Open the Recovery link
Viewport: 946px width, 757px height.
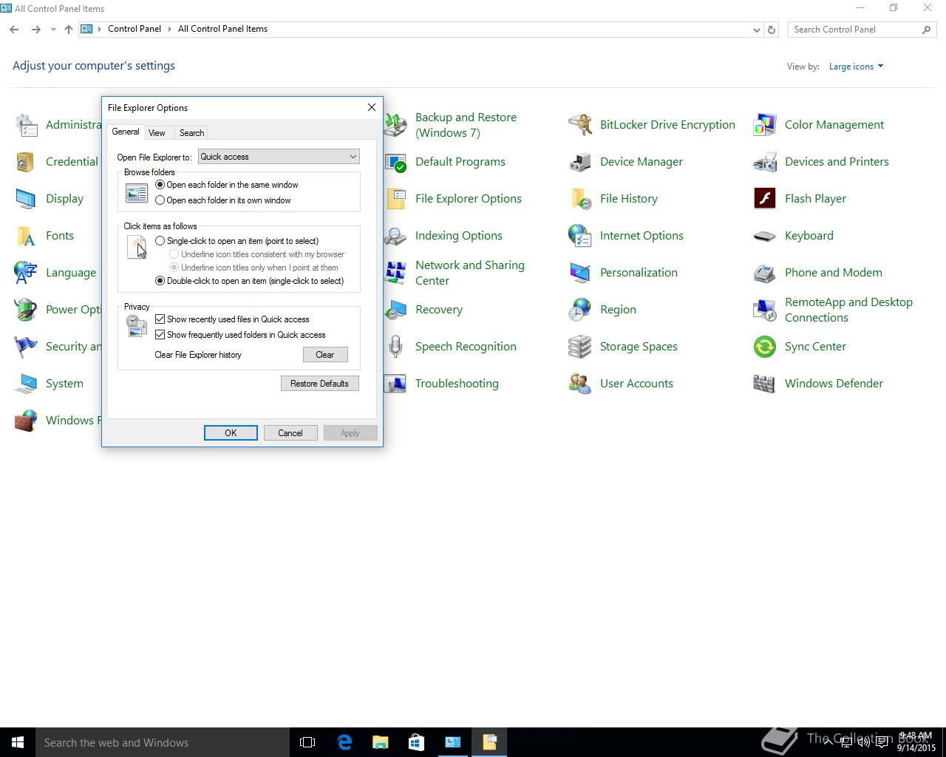pyautogui.click(x=439, y=310)
